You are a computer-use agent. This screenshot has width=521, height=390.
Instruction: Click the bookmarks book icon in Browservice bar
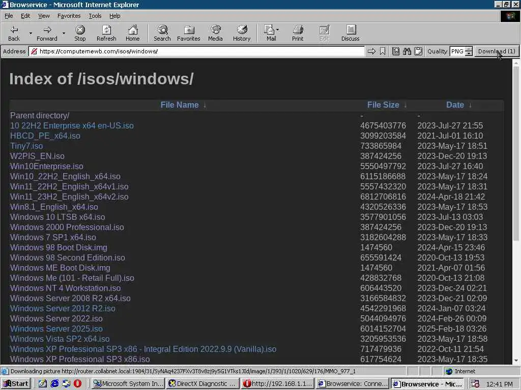[396, 51]
